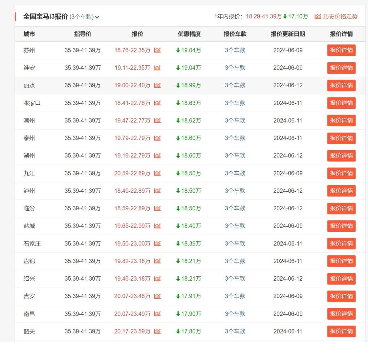The width and height of the screenshot is (368, 342).
Task: Click the chart icon next to 南昌 price
Action: (157, 314)
